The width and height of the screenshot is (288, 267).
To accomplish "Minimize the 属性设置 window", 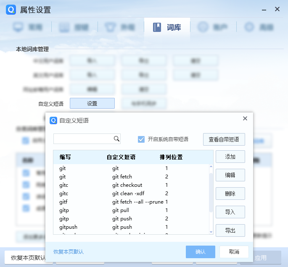I will coord(264,10).
